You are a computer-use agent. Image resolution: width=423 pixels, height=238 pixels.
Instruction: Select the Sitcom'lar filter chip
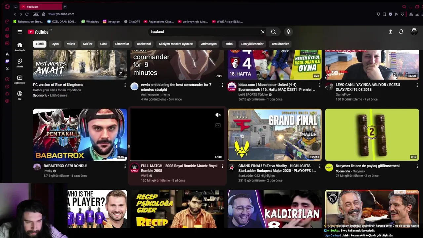pos(122,44)
